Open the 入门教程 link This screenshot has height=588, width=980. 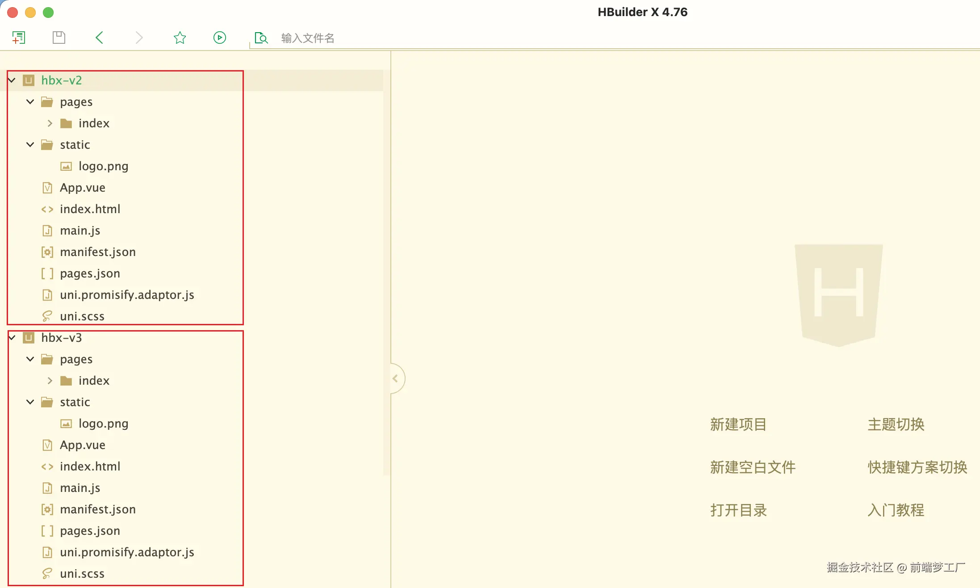point(896,510)
